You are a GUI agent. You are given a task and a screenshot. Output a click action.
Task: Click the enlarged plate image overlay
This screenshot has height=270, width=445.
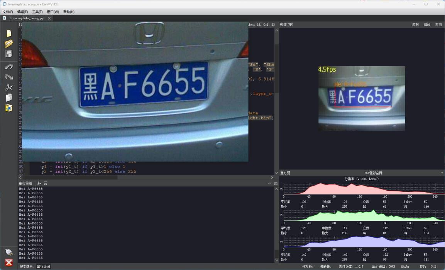point(135,92)
